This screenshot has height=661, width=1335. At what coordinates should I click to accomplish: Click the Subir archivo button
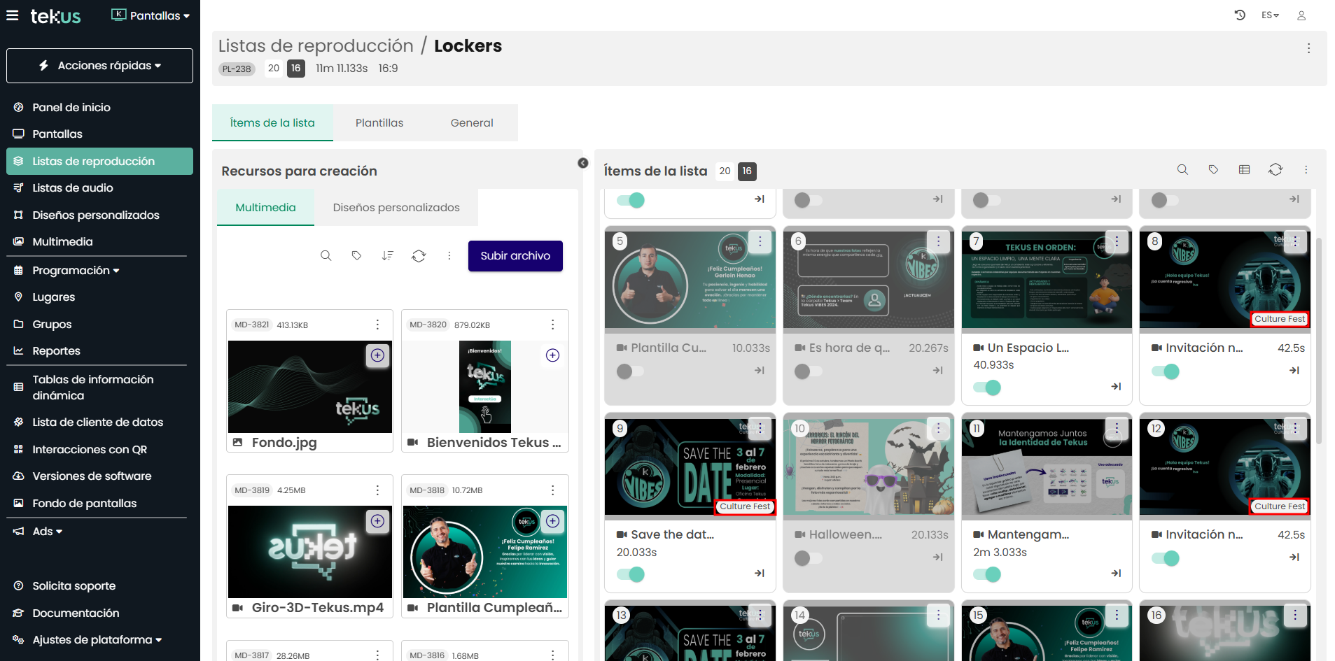(x=515, y=256)
